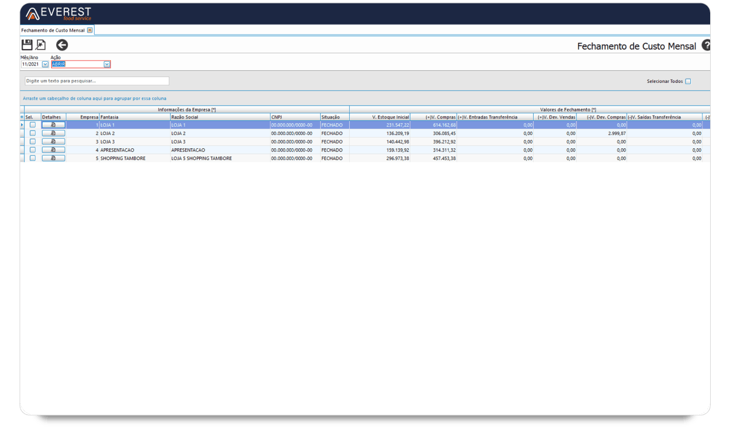Expand the Ação dropdown arrow
The height and width of the screenshot is (436, 730).
(x=107, y=64)
